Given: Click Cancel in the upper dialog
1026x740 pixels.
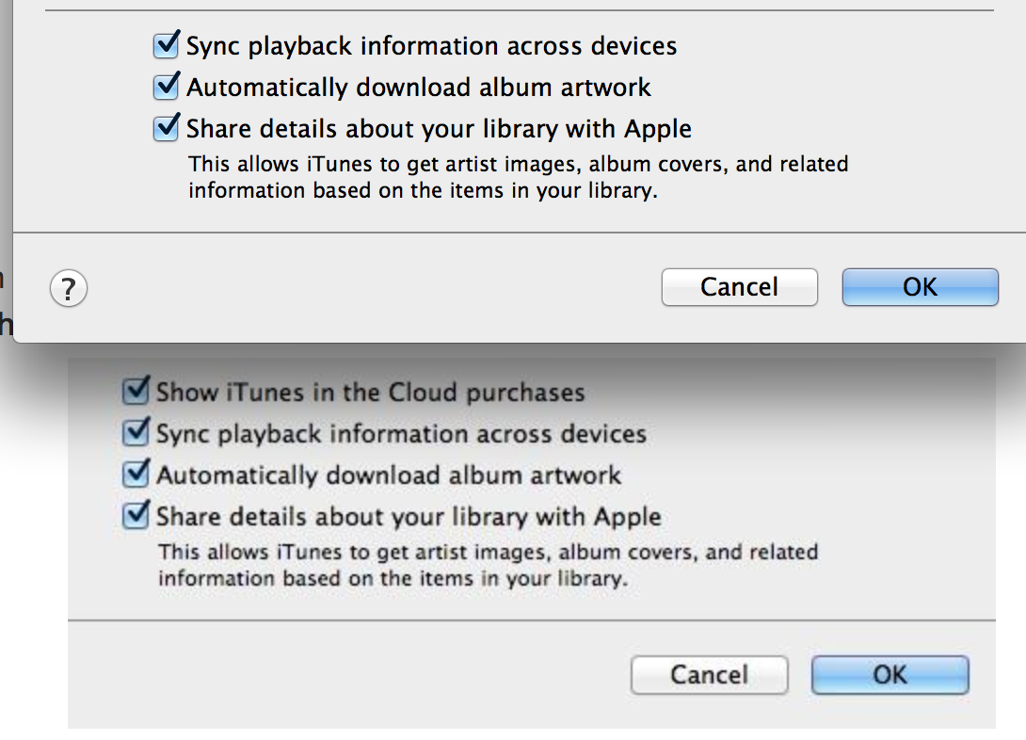Looking at the screenshot, I should click(x=740, y=286).
